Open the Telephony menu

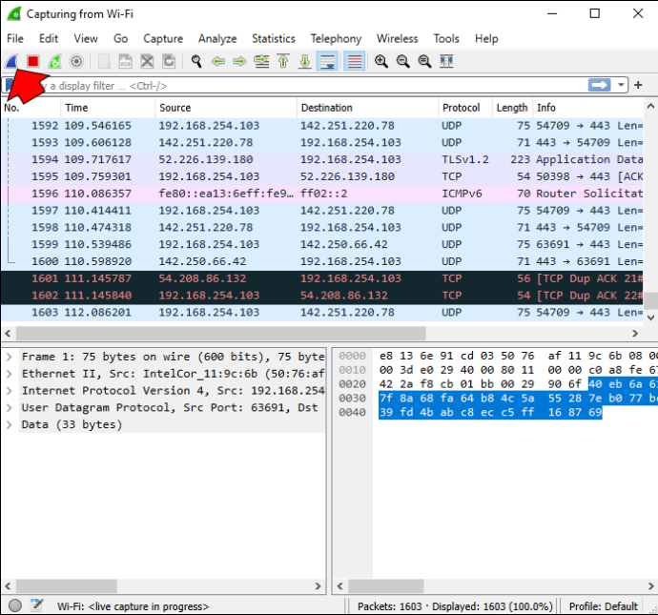(x=336, y=38)
